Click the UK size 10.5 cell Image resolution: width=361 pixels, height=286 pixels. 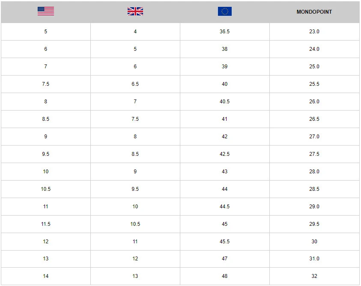coord(135,224)
